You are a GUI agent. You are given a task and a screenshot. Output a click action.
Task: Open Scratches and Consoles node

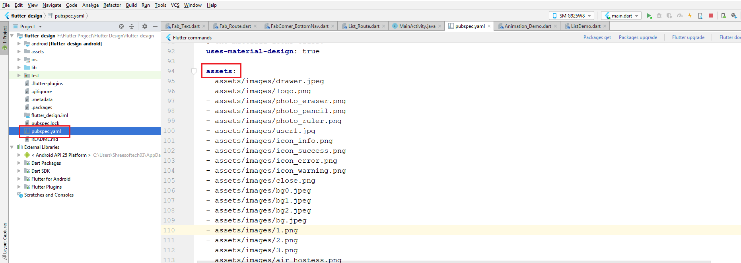[49, 195]
